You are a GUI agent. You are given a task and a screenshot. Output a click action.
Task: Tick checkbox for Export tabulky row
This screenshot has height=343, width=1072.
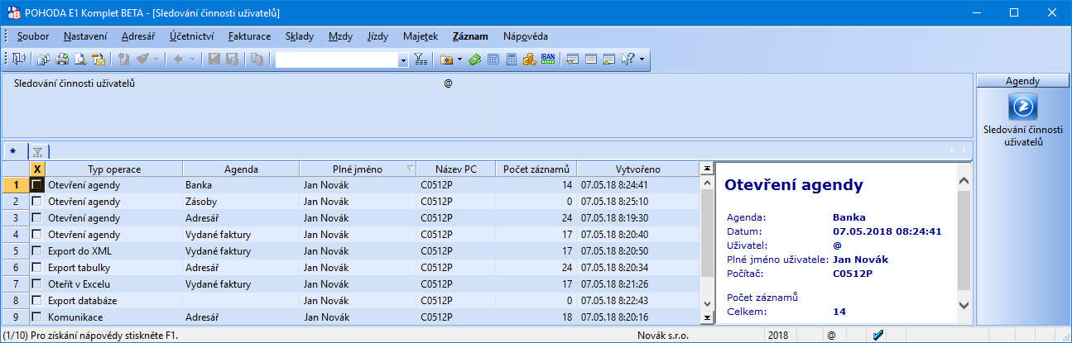37,267
